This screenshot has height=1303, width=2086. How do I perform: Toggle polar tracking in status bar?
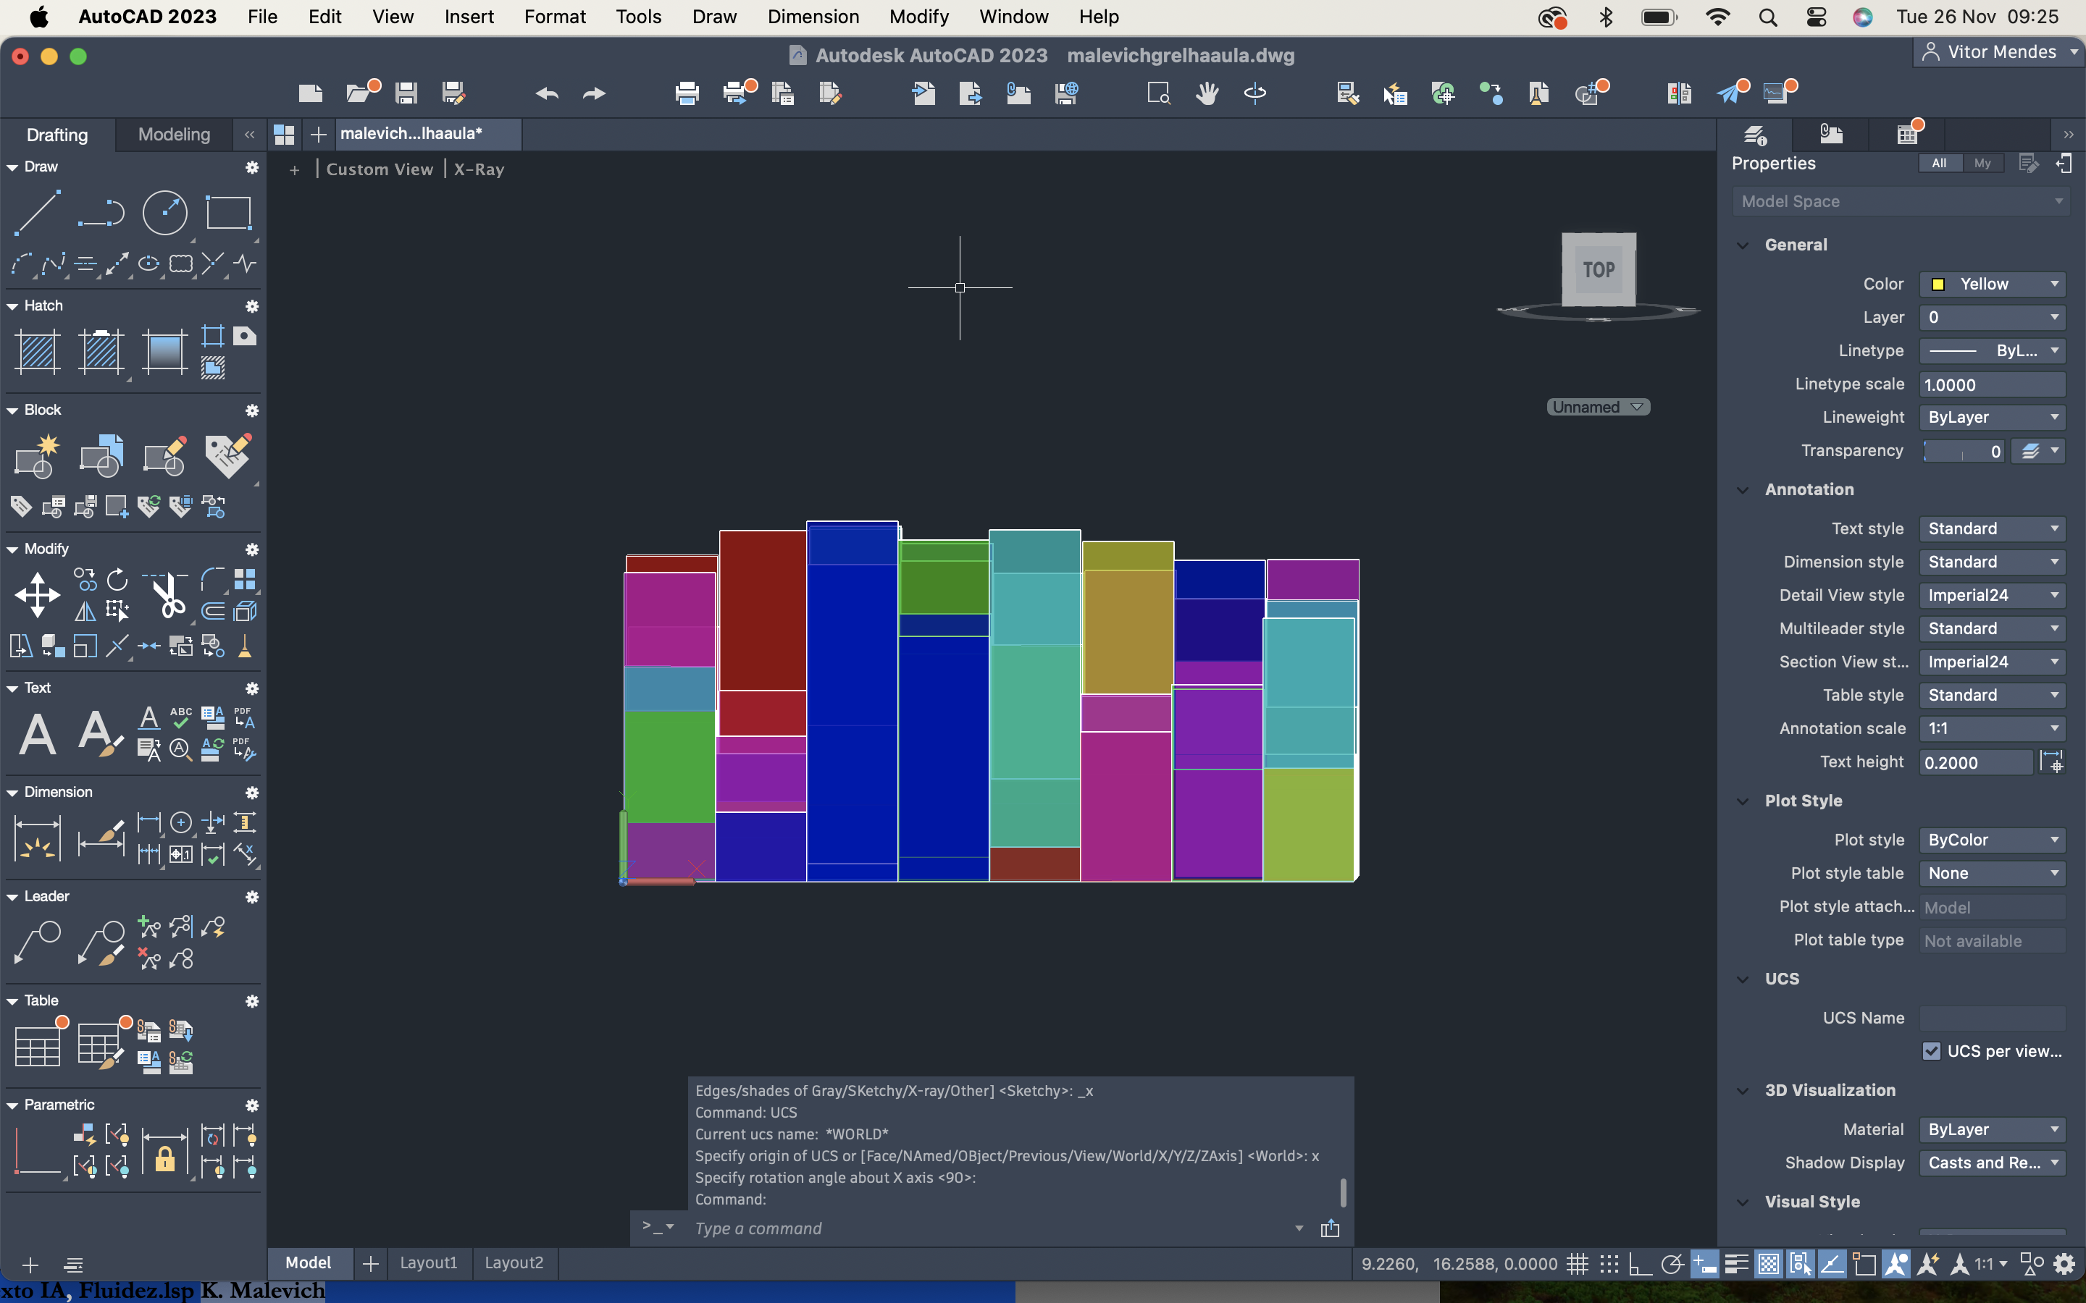coord(1672,1264)
